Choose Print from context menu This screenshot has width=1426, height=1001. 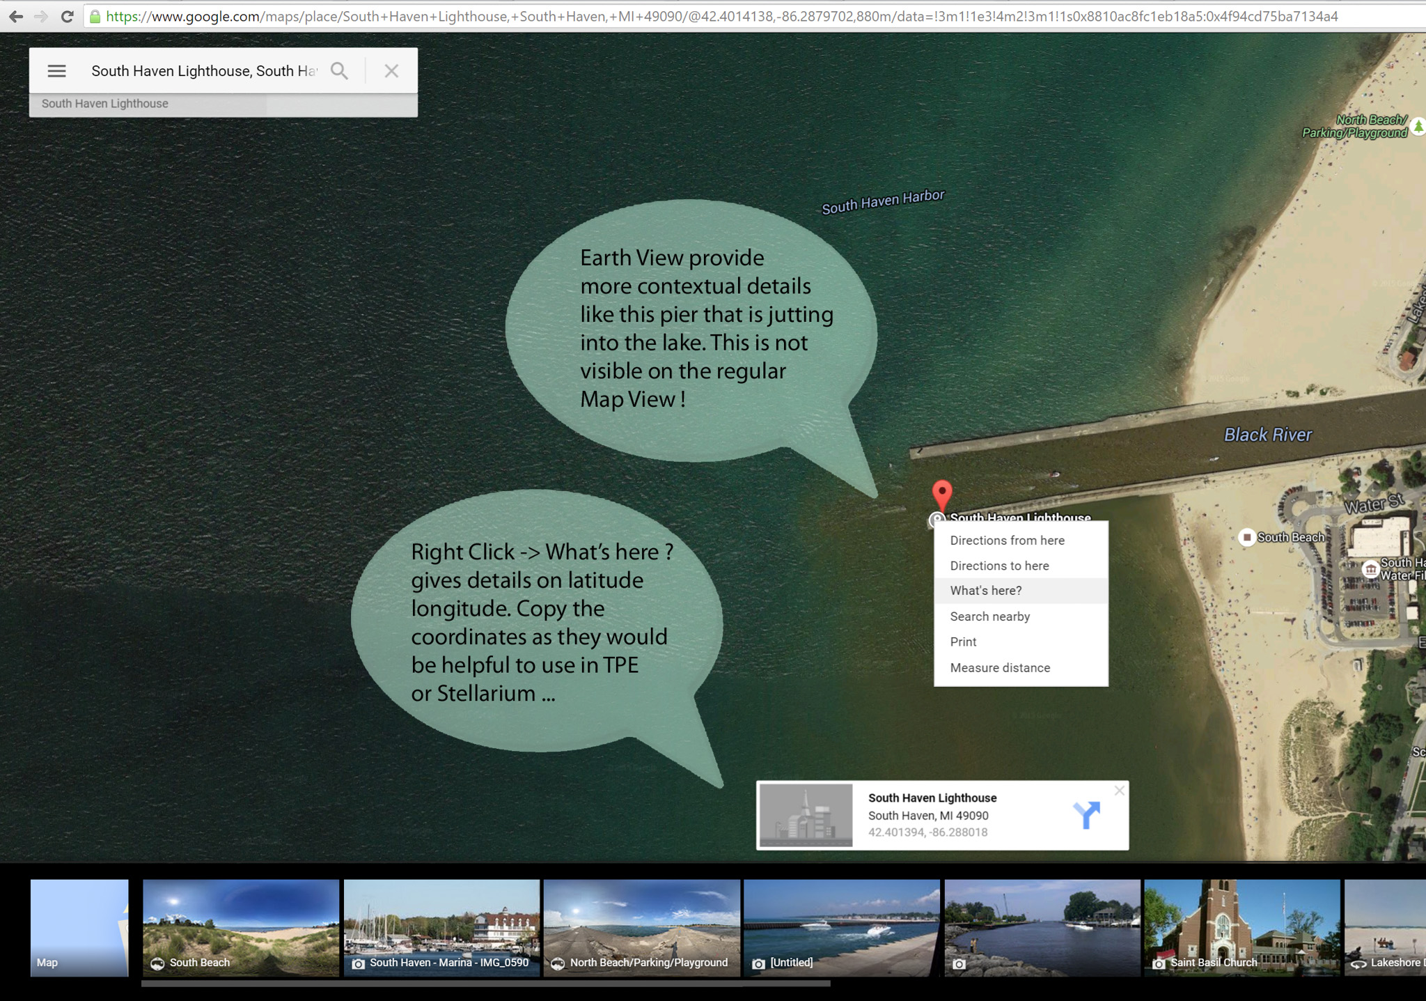coord(1021,642)
